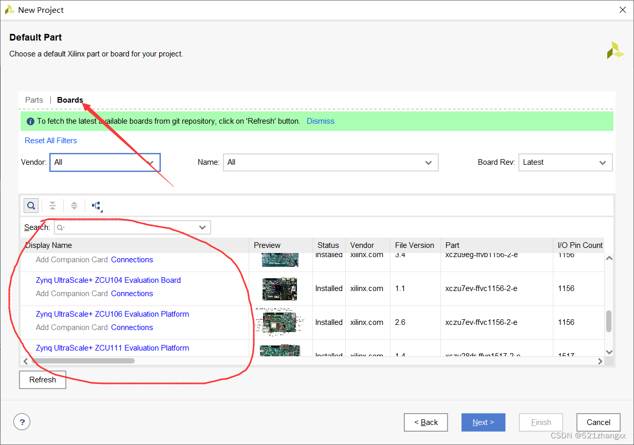Sort by Display Name column header
Viewport: 634px width, 445px height.
(135, 245)
